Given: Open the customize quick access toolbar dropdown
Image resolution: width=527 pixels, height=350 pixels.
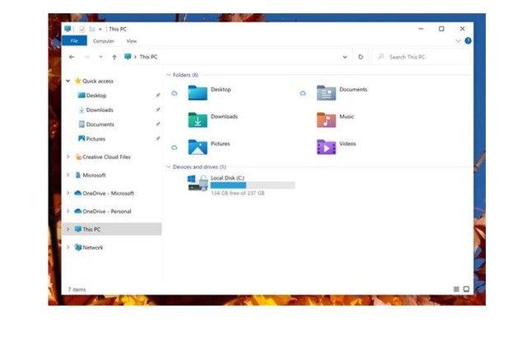Looking at the screenshot, I should [x=100, y=30].
